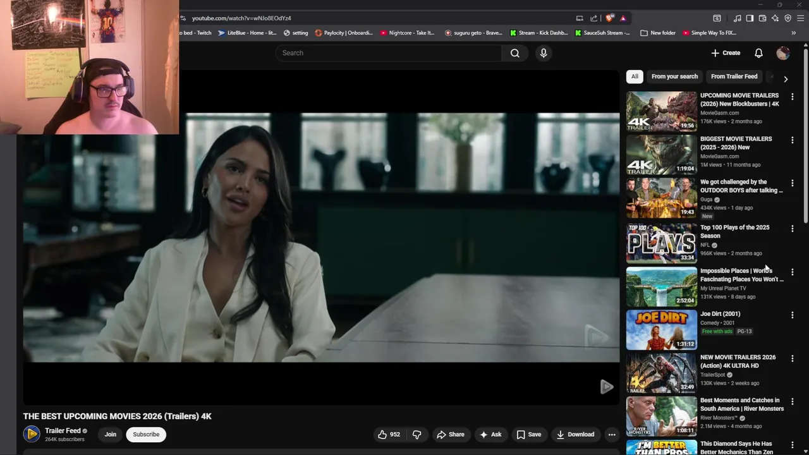Open Brave VPN shield icon
This screenshot has width=809, height=455.
click(x=788, y=18)
